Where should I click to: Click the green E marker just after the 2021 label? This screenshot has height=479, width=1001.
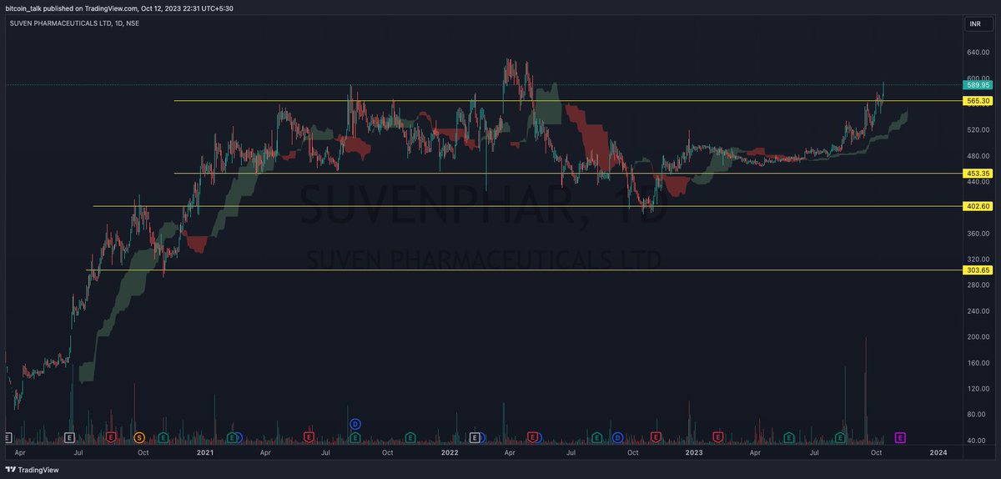click(x=231, y=437)
